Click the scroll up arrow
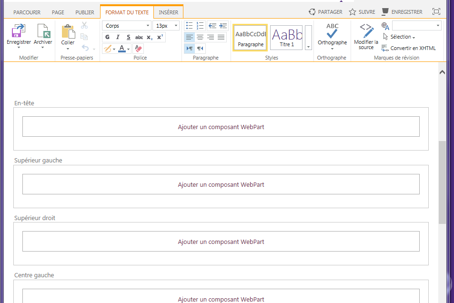 pyautogui.click(x=442, y=72)
